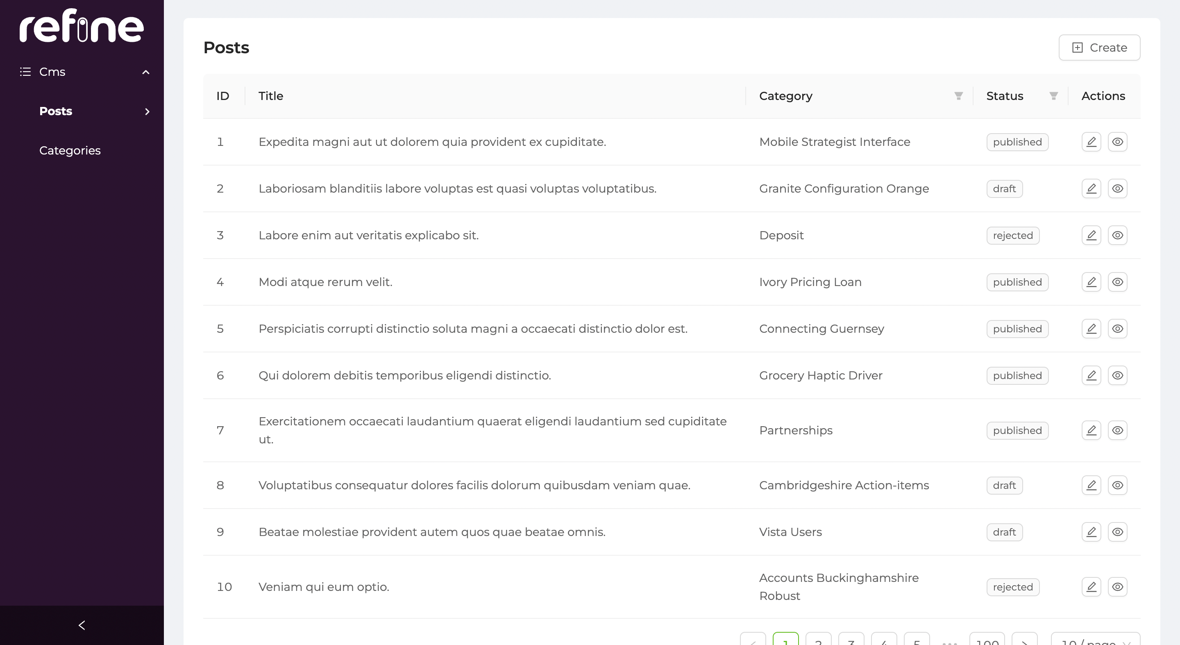
Task: Click the Create button
Action: pyautogui.click(x=1100, y=48)
